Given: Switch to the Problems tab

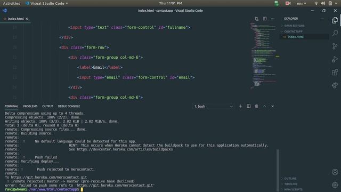Looking at the screenshot, I should pos(30,106).
